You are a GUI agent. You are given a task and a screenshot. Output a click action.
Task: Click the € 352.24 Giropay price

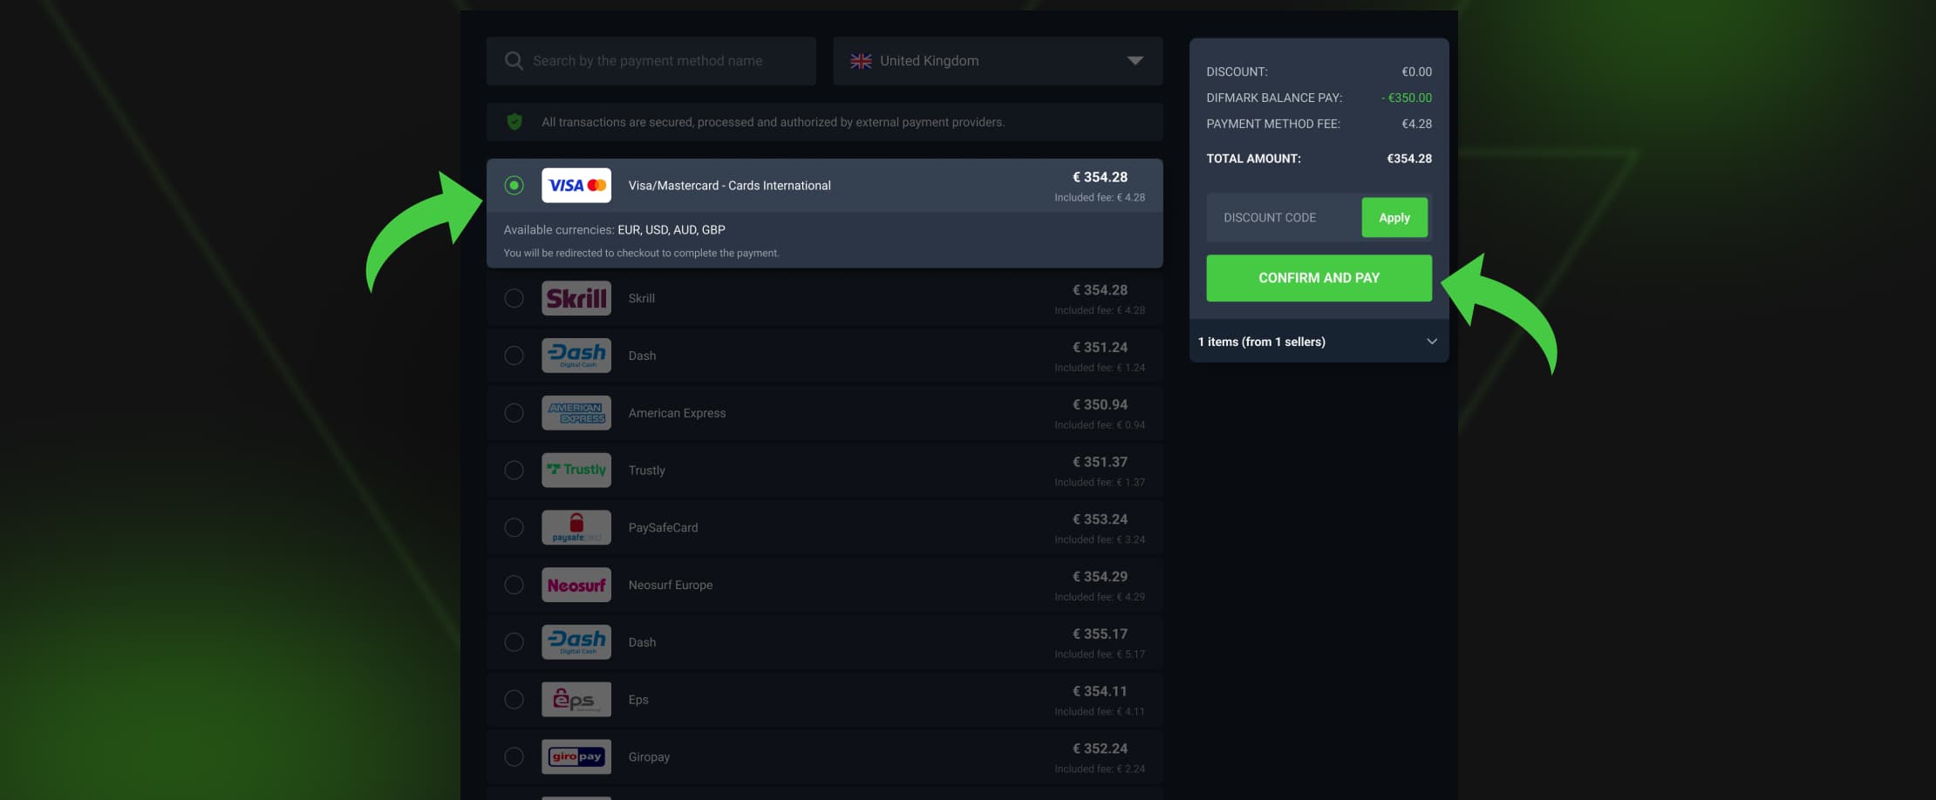point(1100,749)
